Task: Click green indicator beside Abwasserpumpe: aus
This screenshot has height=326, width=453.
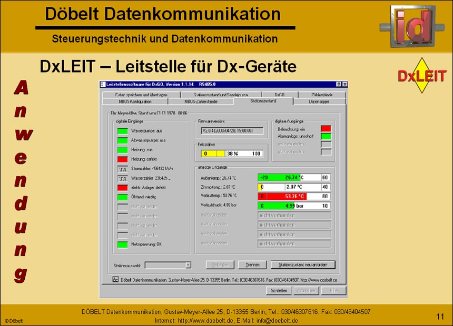Action: click(x=123, y=140)
